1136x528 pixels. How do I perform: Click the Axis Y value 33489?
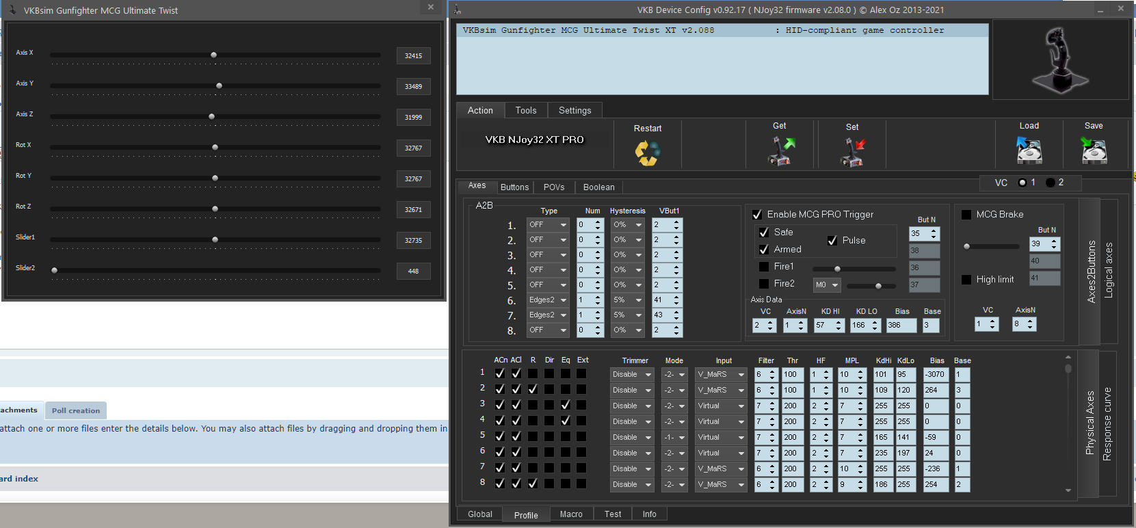tap(413, 87)
